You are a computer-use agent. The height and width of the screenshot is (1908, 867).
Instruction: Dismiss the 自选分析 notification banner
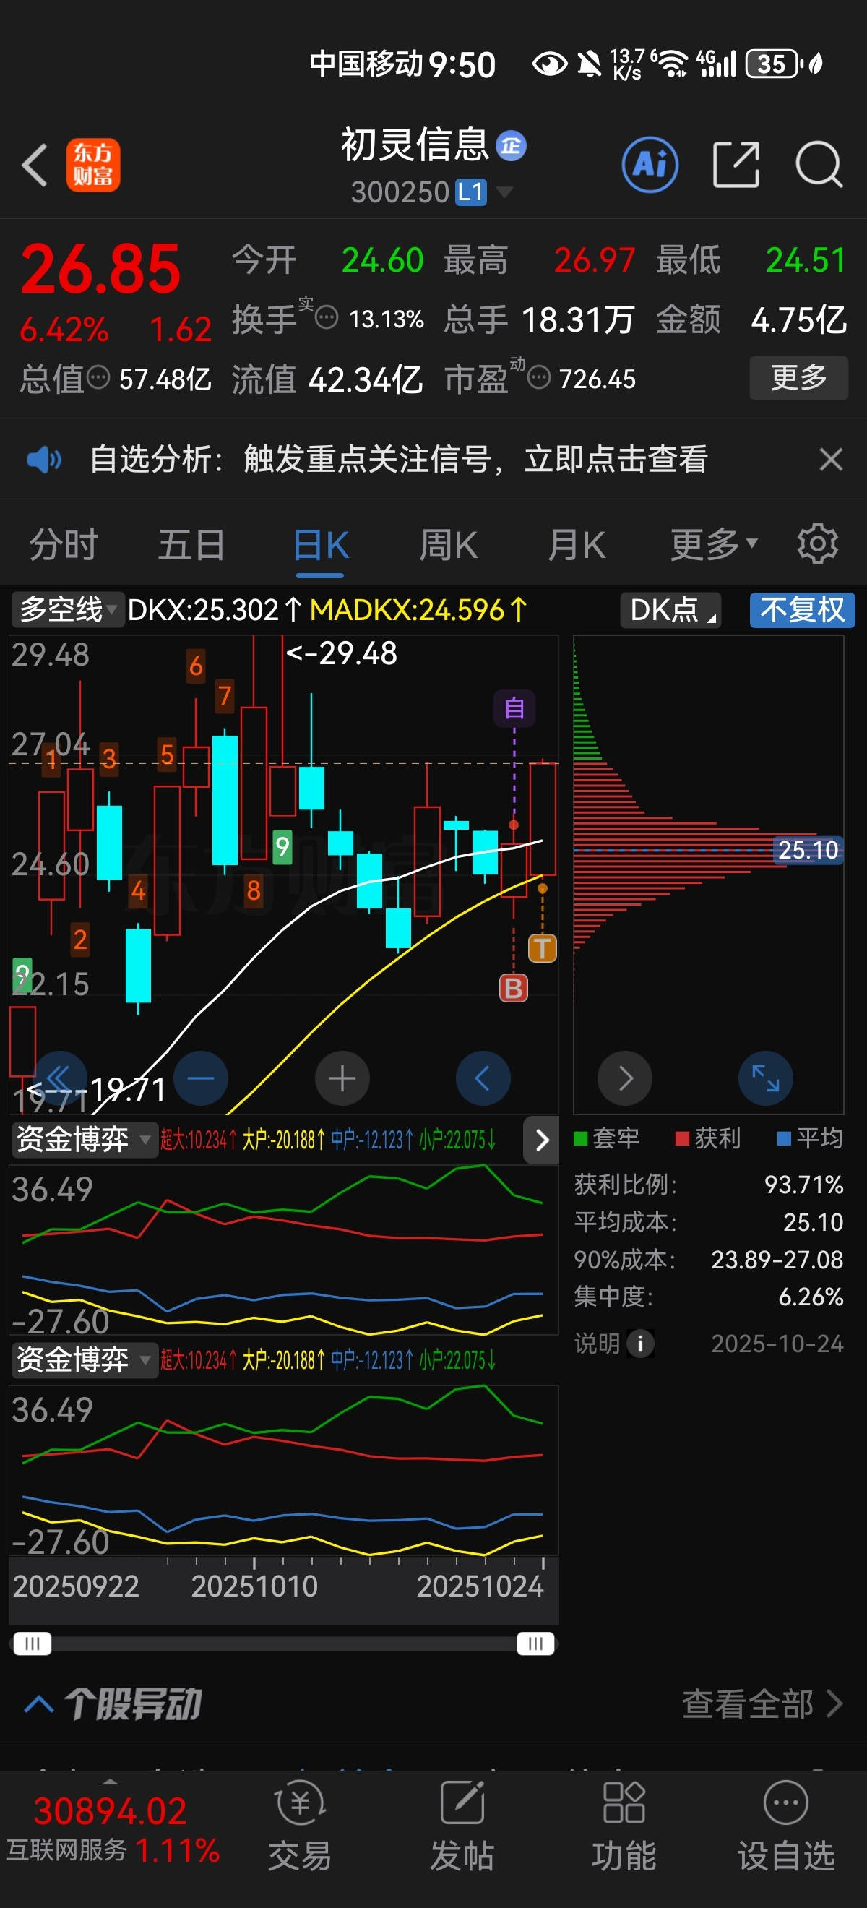[831, 459]
